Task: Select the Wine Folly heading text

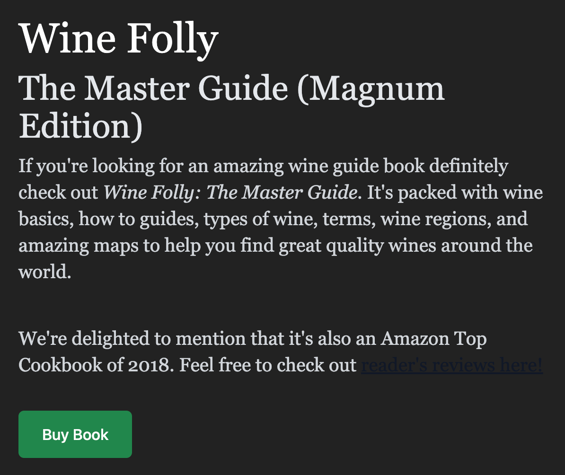Action: coord(118,38)
